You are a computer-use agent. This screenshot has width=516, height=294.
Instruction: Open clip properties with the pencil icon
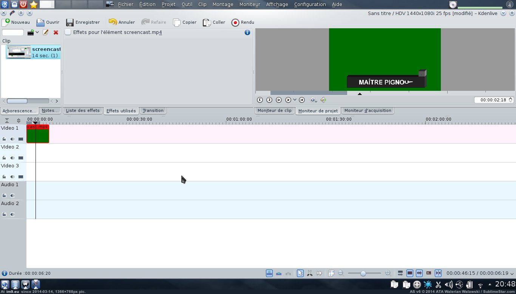[x=46, y=33]
